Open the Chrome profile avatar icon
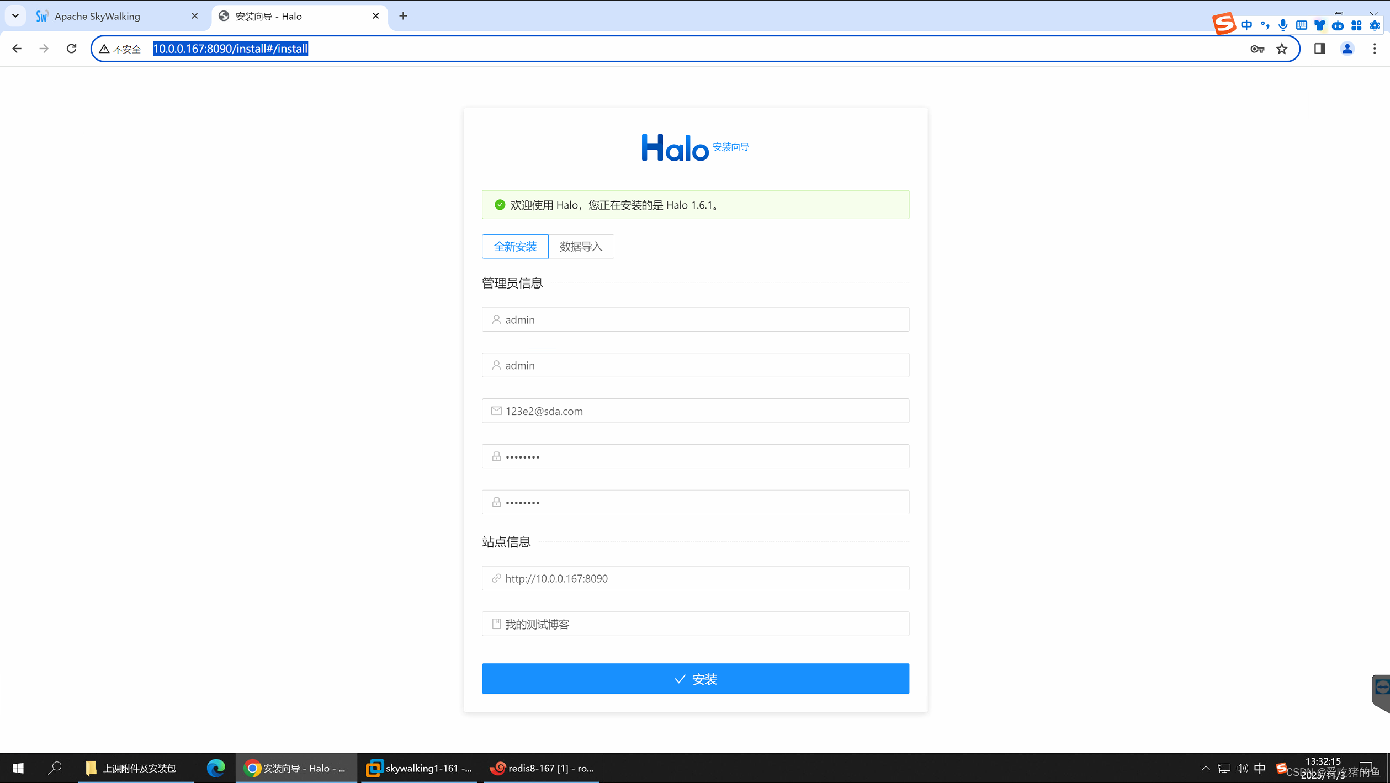The height and width of the screenshot is (783, 1390). coord(1347,49)
